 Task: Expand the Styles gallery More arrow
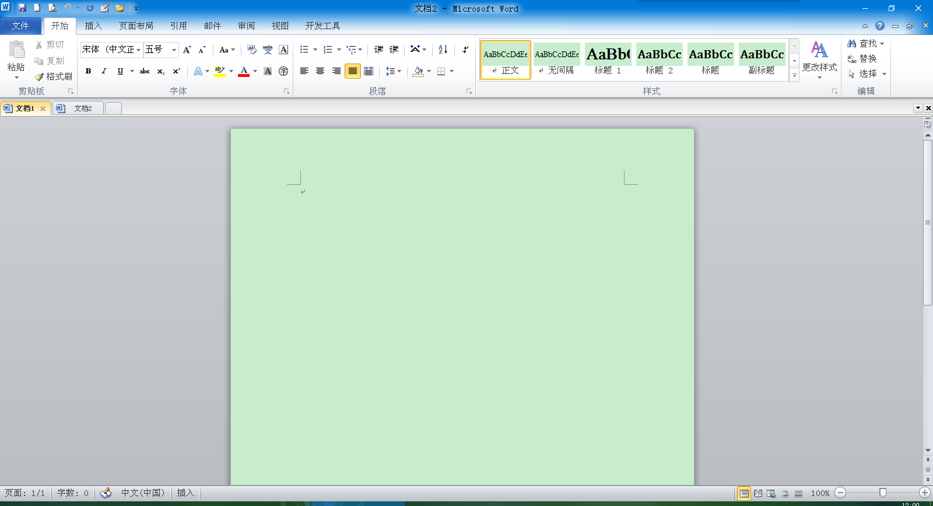point(794,76)
